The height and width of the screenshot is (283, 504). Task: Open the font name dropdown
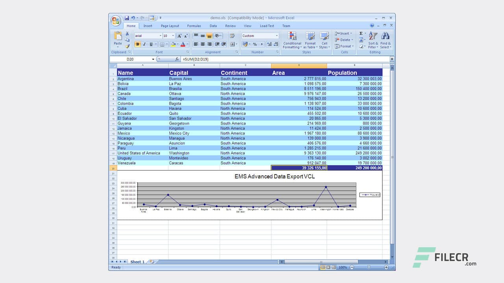161,35
